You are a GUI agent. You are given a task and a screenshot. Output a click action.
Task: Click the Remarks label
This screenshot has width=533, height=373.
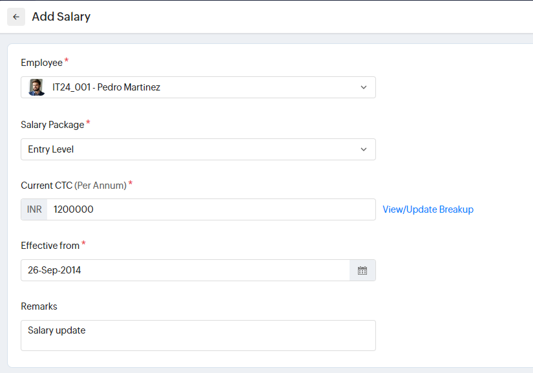pyautogui.click(x=39, y=306)
